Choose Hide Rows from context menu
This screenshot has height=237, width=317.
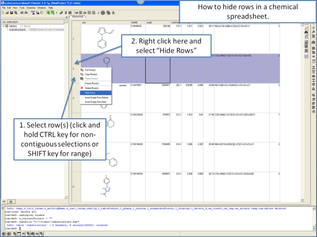[90, 93]
